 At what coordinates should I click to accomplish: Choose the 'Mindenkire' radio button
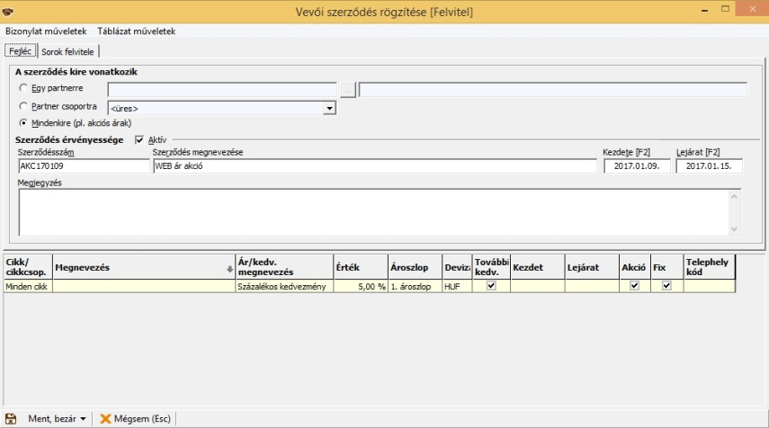tap(23, 121)
